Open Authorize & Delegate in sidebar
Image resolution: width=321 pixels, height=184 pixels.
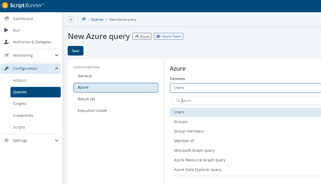32,42
